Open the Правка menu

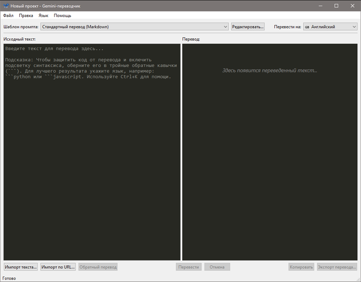pyautogui.click(x=26, y=15)
